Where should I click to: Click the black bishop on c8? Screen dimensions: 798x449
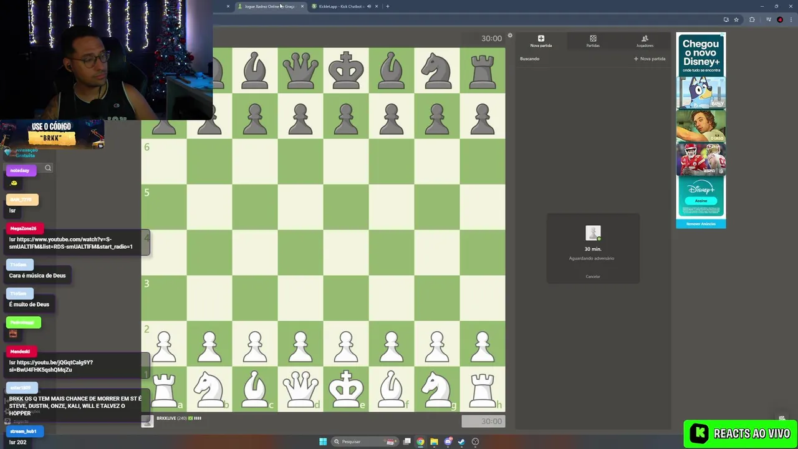[x=255, y=70]
